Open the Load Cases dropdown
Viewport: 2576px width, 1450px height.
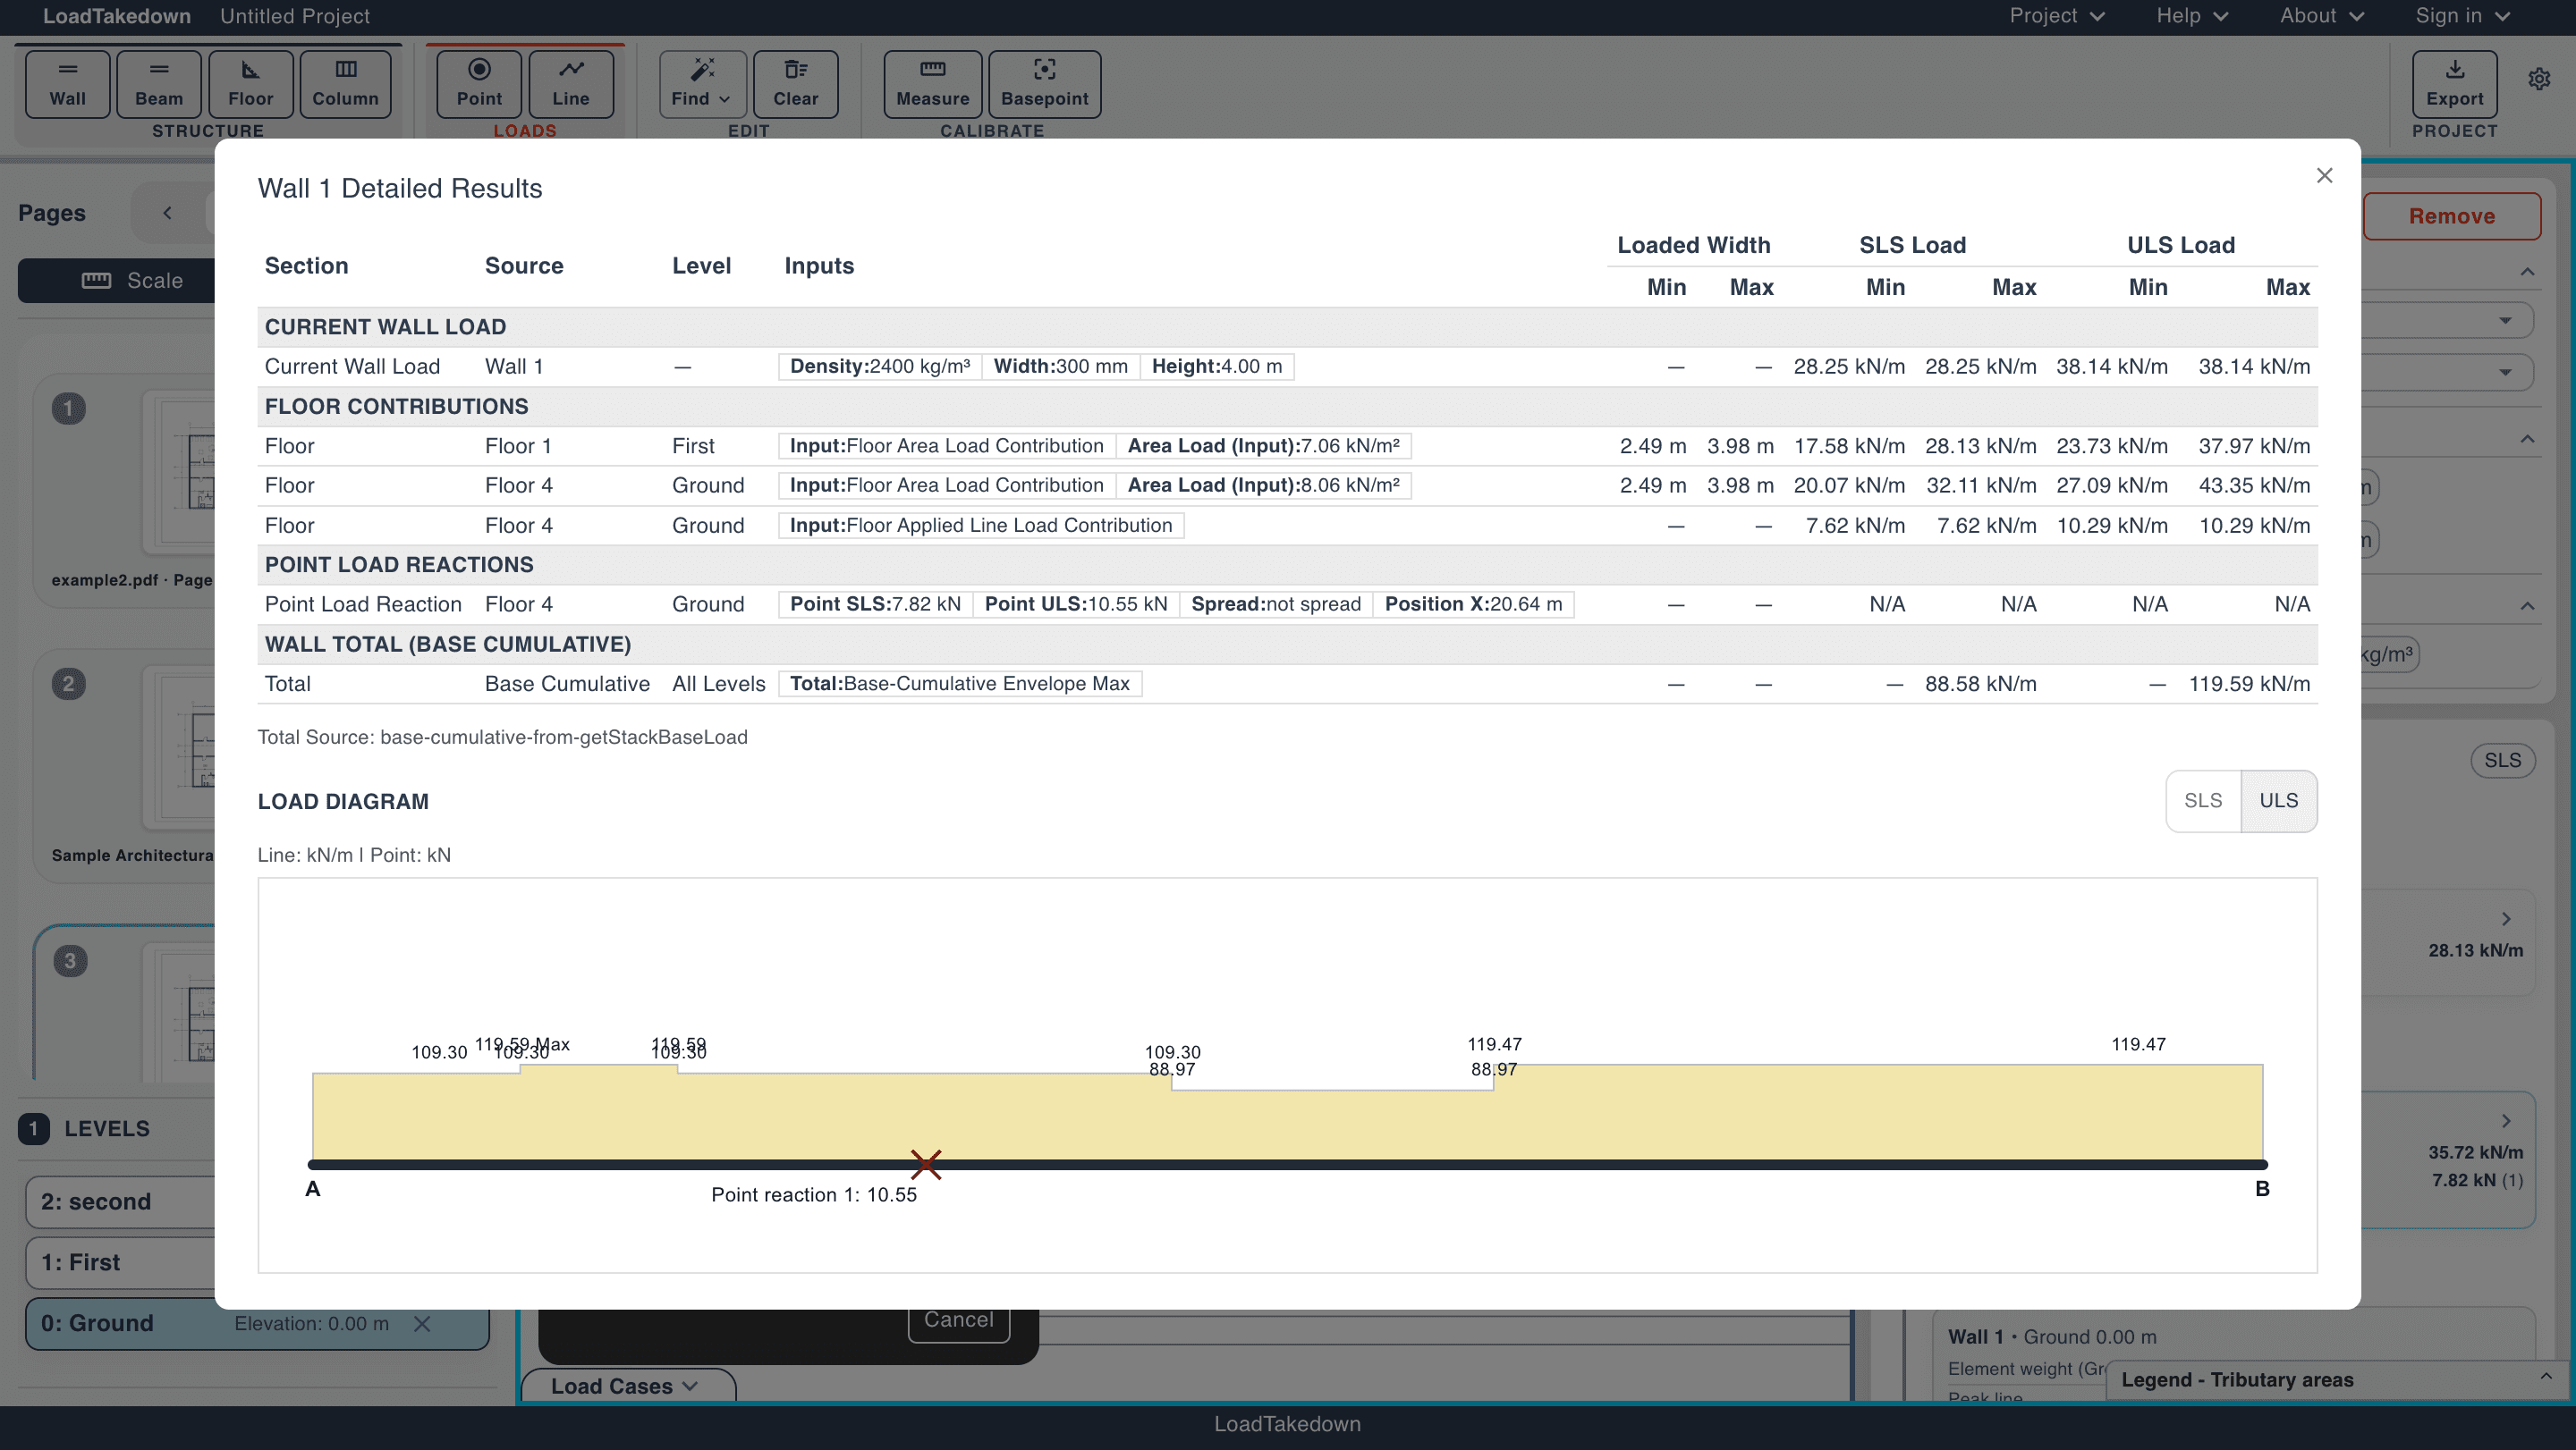(x=626, y=1386)
